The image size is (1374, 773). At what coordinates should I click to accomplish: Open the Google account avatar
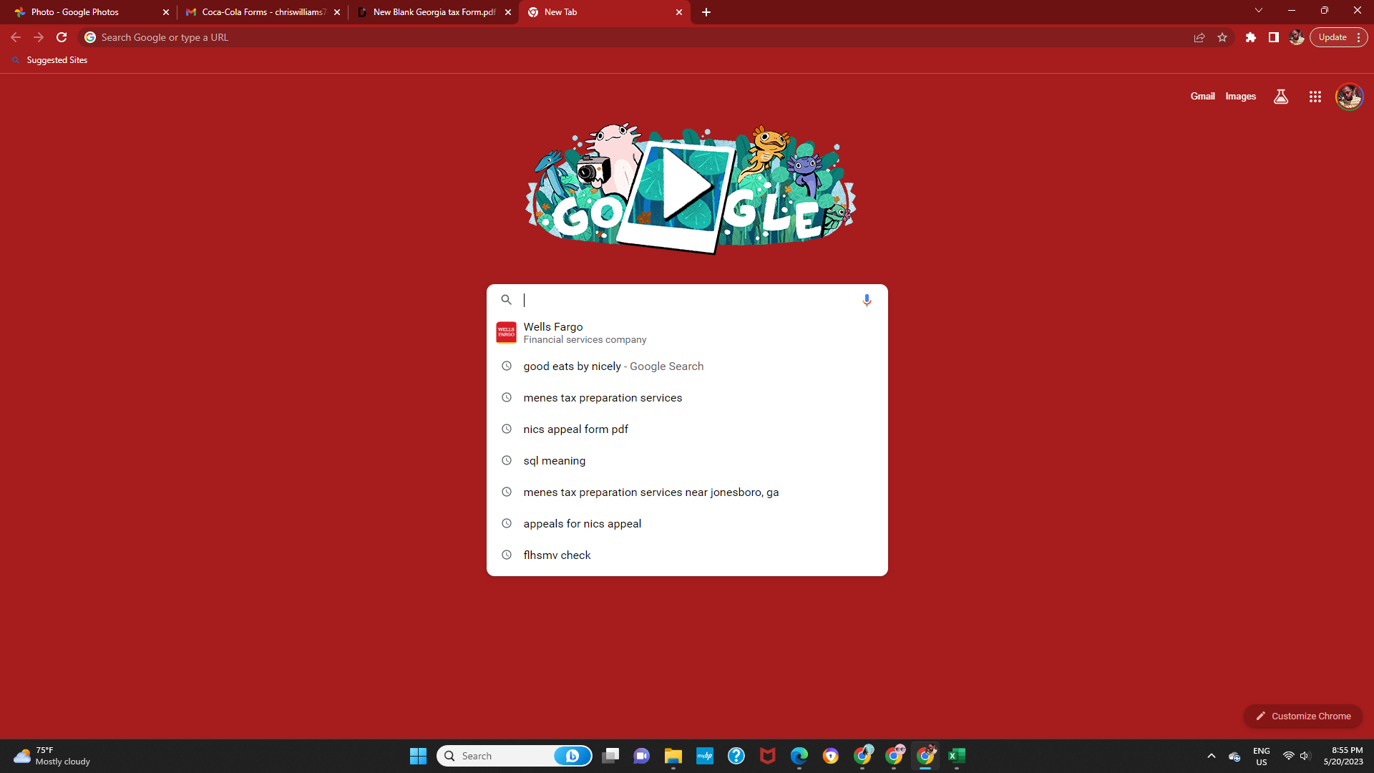[x=1350, y=97]
